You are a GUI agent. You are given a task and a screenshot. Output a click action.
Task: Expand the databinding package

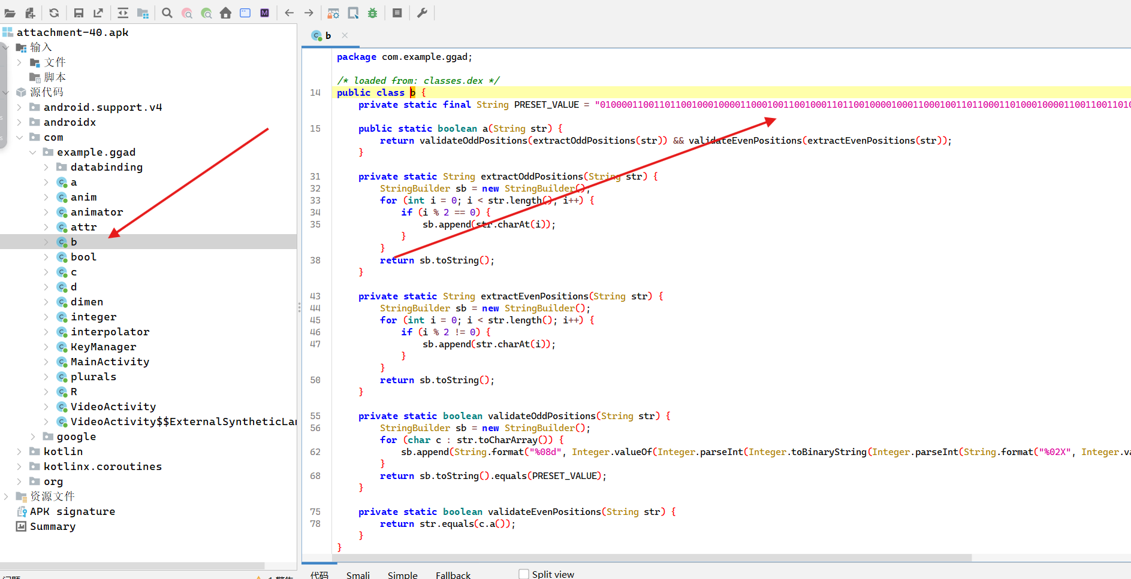click(46, 167)
